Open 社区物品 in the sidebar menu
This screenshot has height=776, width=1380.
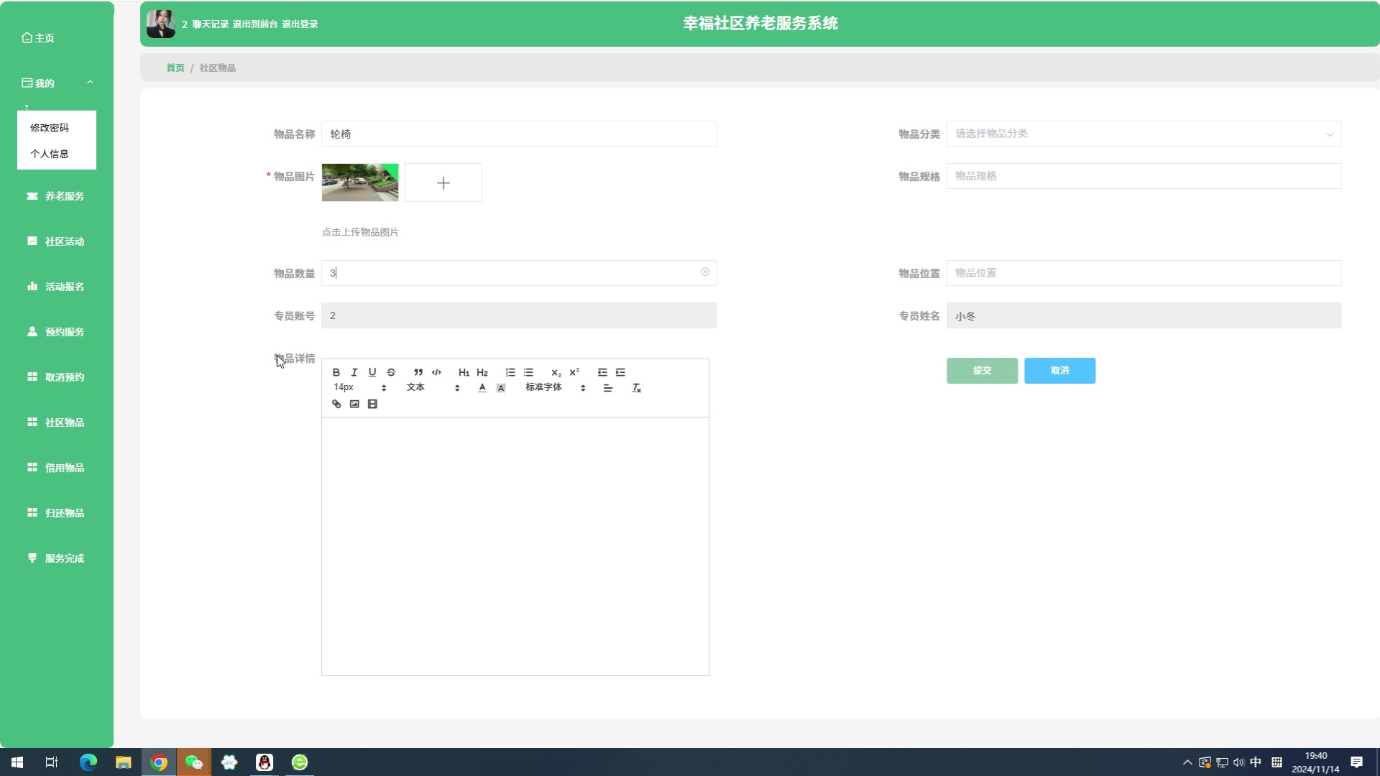tap(64, 422)
